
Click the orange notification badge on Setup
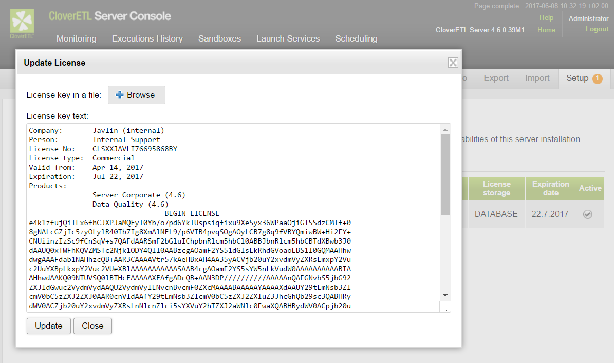click(x=597, y=78)
